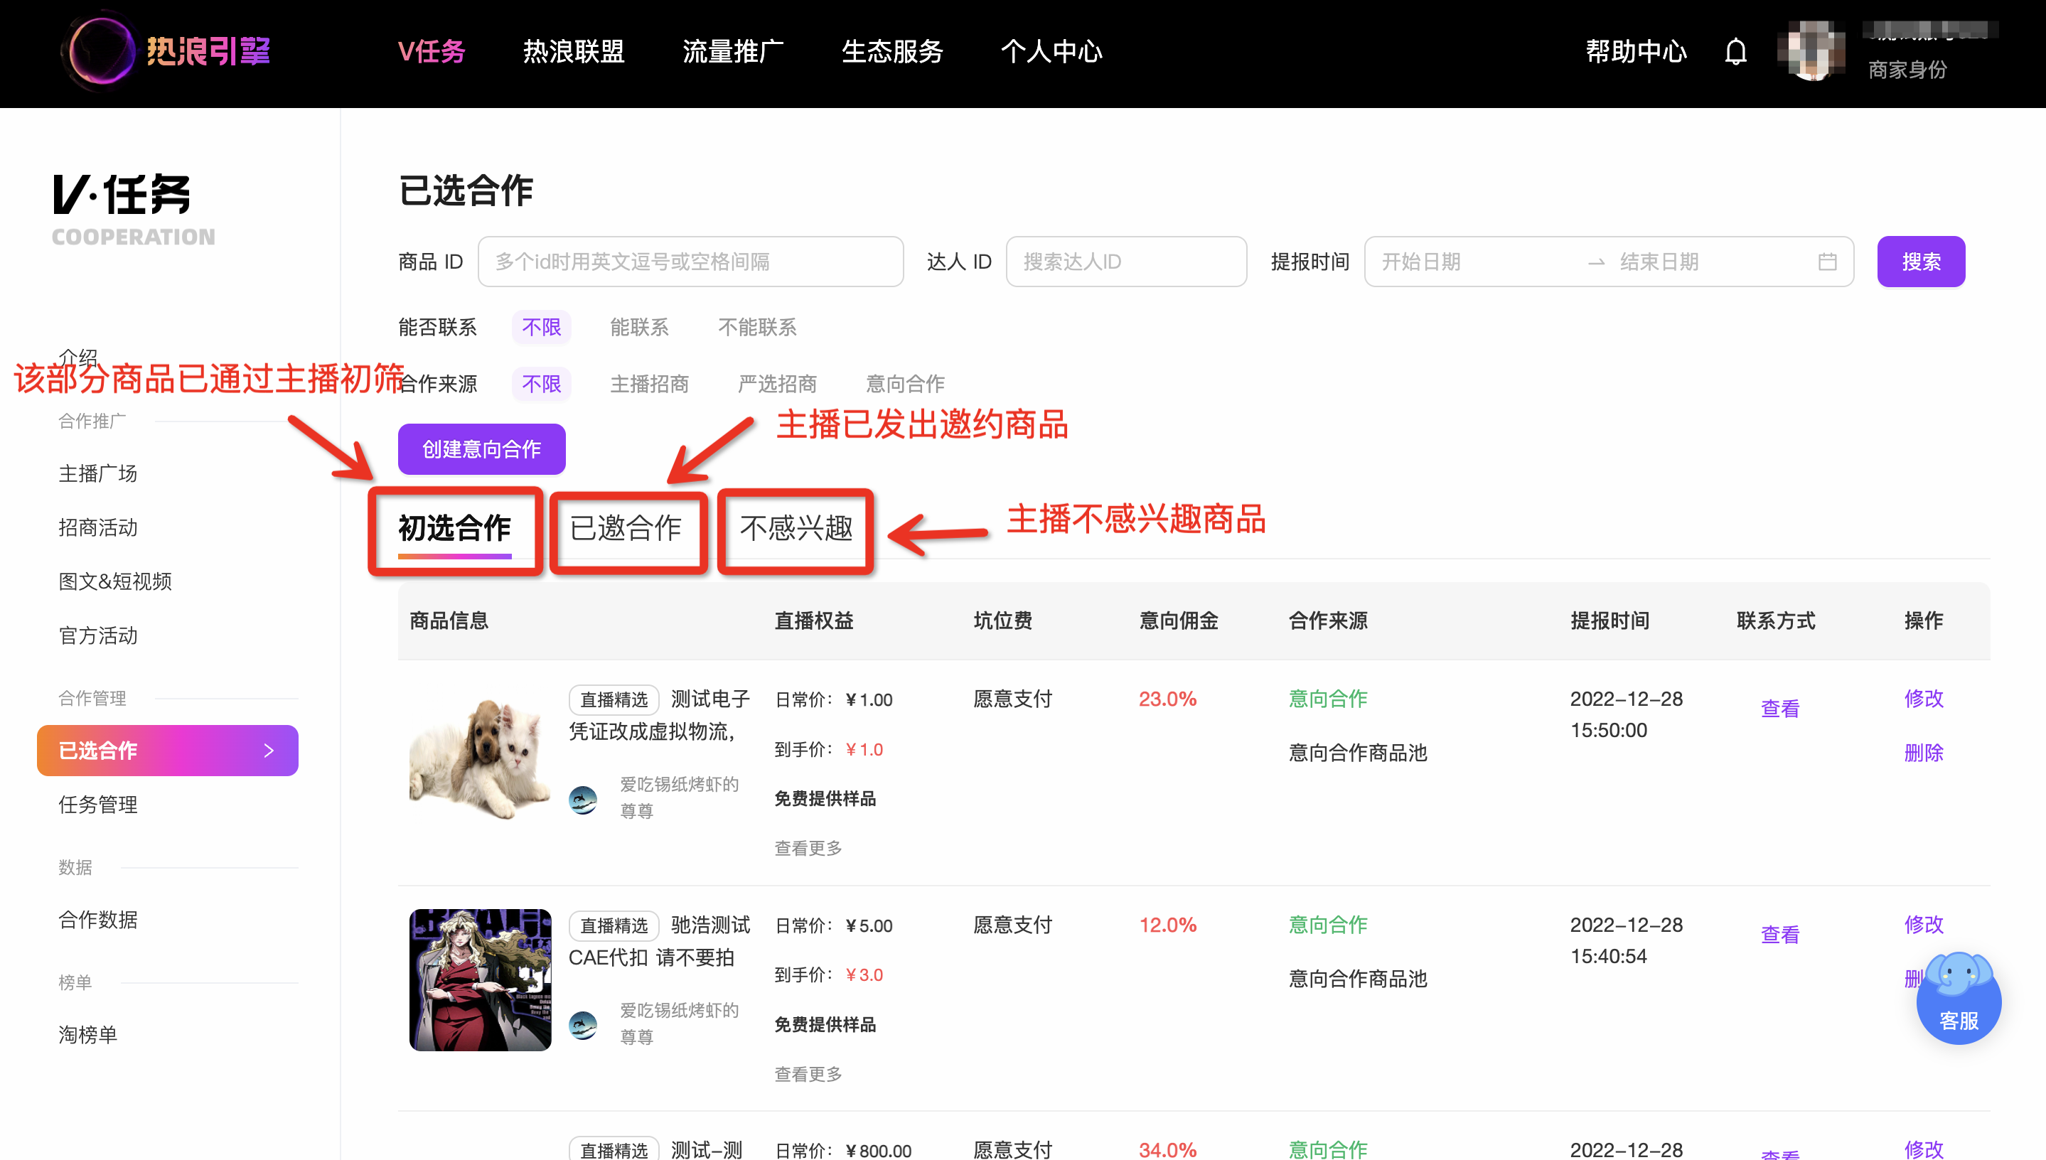Click 意向合作 source in 15:50:00 row
This screenshot has width=2046, height=1160.
point(1328,699)
